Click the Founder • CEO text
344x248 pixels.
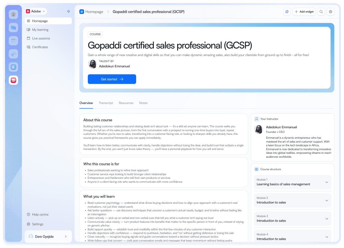click(275, 132)
